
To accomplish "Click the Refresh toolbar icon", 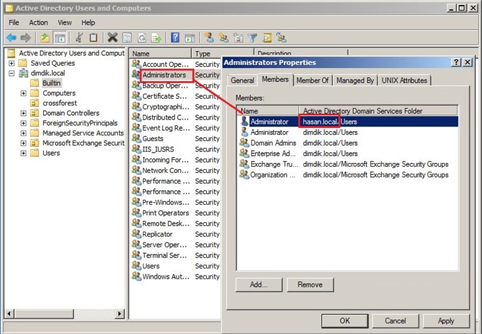I will 142,38.
